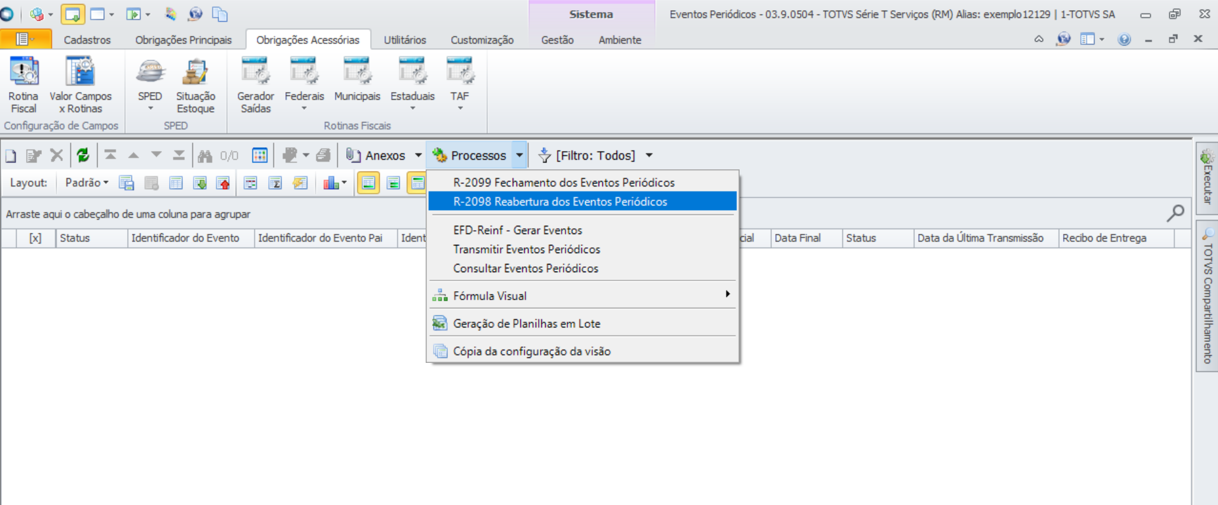Viewport: 1218px width, 505px height.
Task: Click the printer icon in toolbar
Action: (323, 155)
